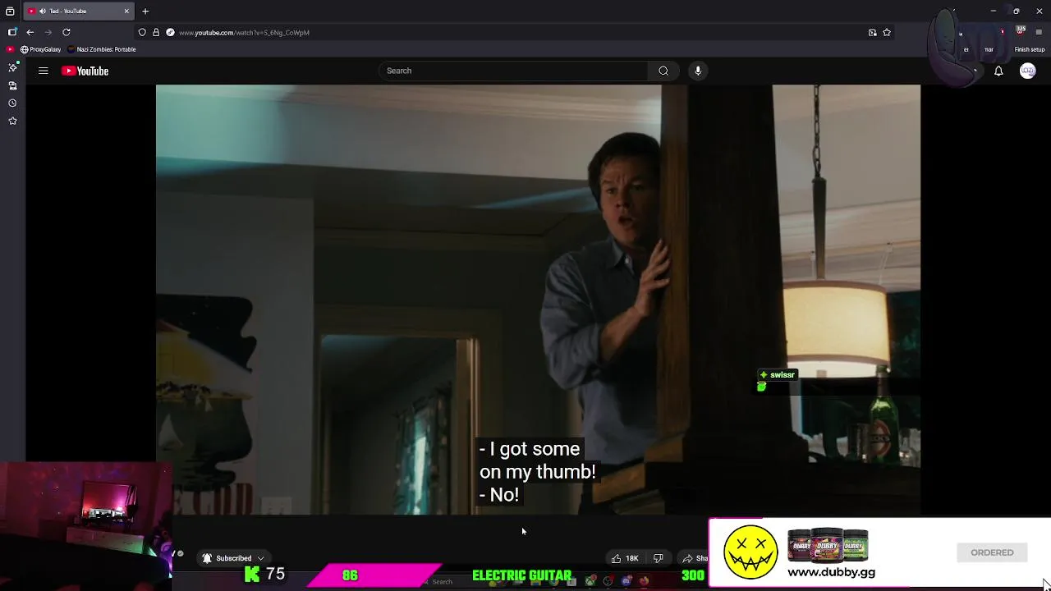Open picture-in-picture icon in address bar
Screen dimensions: 1051x591
click(x=872, y=32)
